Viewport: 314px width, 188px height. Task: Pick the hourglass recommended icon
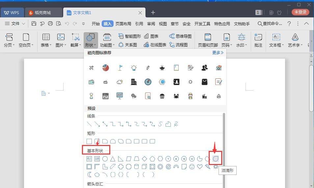coord(91,96)
